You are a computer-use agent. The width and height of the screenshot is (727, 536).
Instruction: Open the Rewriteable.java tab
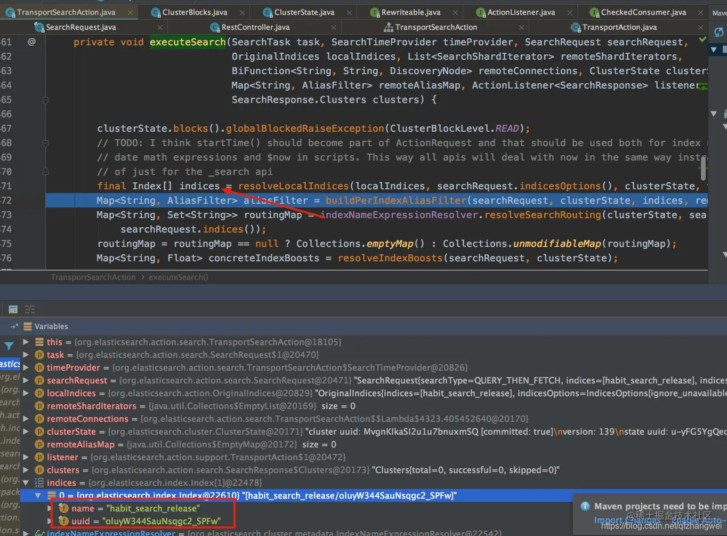tap(411, 12)
